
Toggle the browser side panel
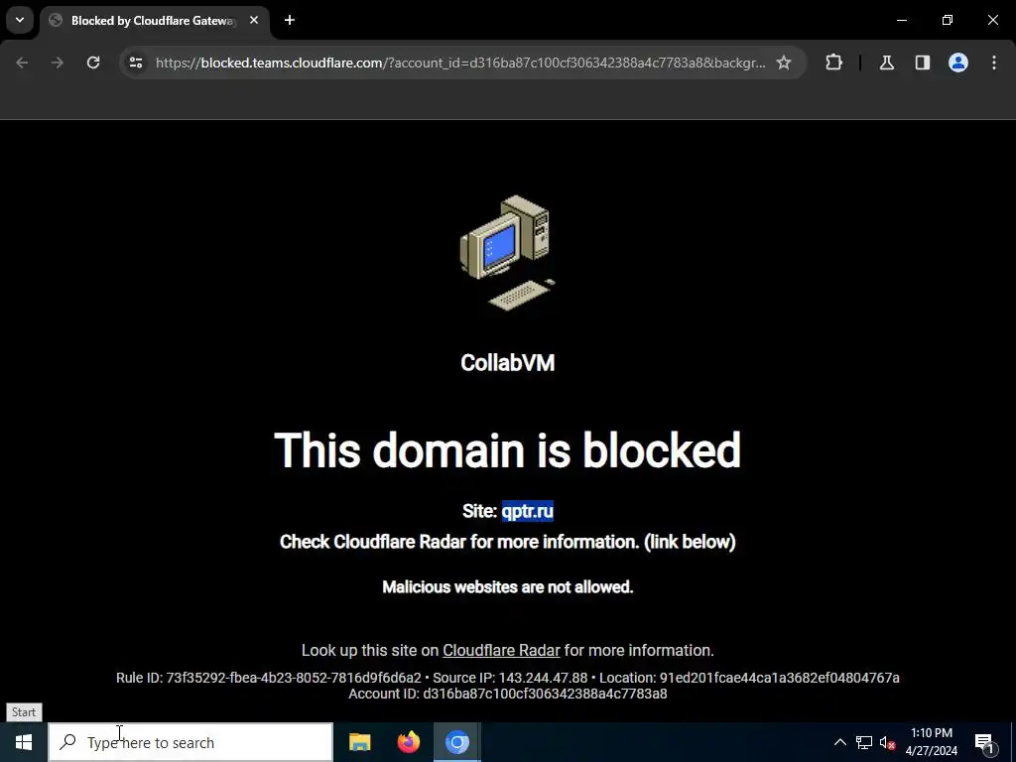pyautogui.click(x=923, y=63)
